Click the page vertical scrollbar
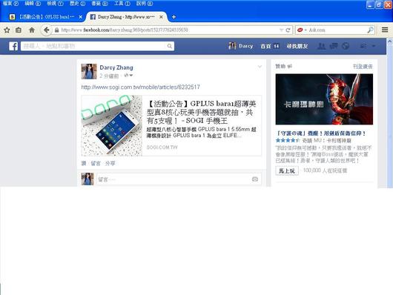This screenshot has width=393, height=295. tap(389, 113)
